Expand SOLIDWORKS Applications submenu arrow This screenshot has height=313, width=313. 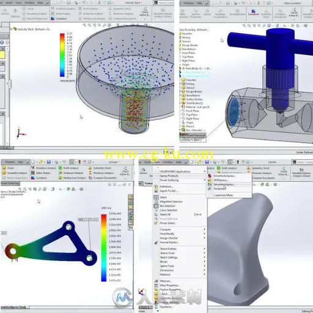[x=204, y=172]
